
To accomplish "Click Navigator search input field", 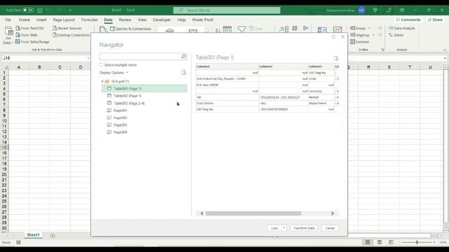I will (x=140, y=57).
